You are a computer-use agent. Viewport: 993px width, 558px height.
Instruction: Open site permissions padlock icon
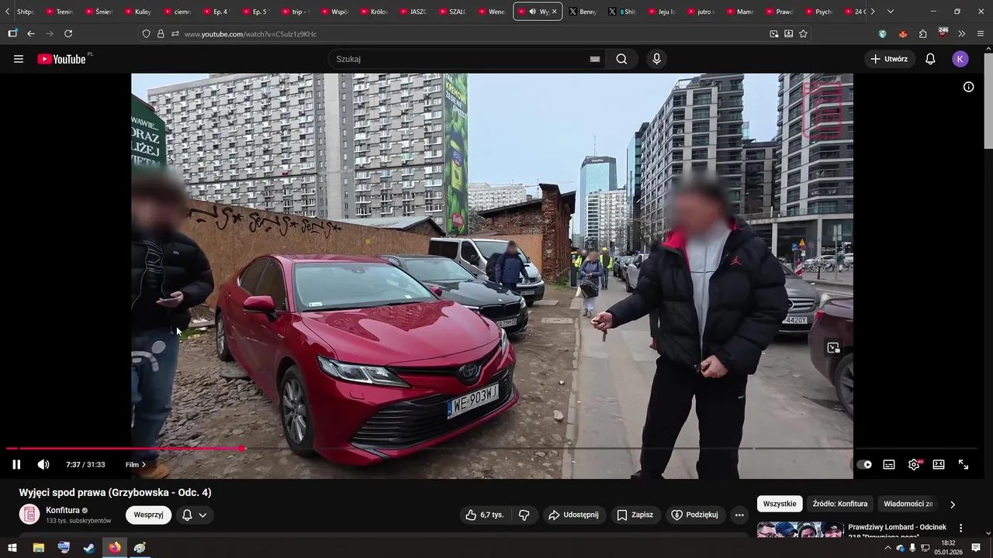pyautogui.click(x=161, y=33)
